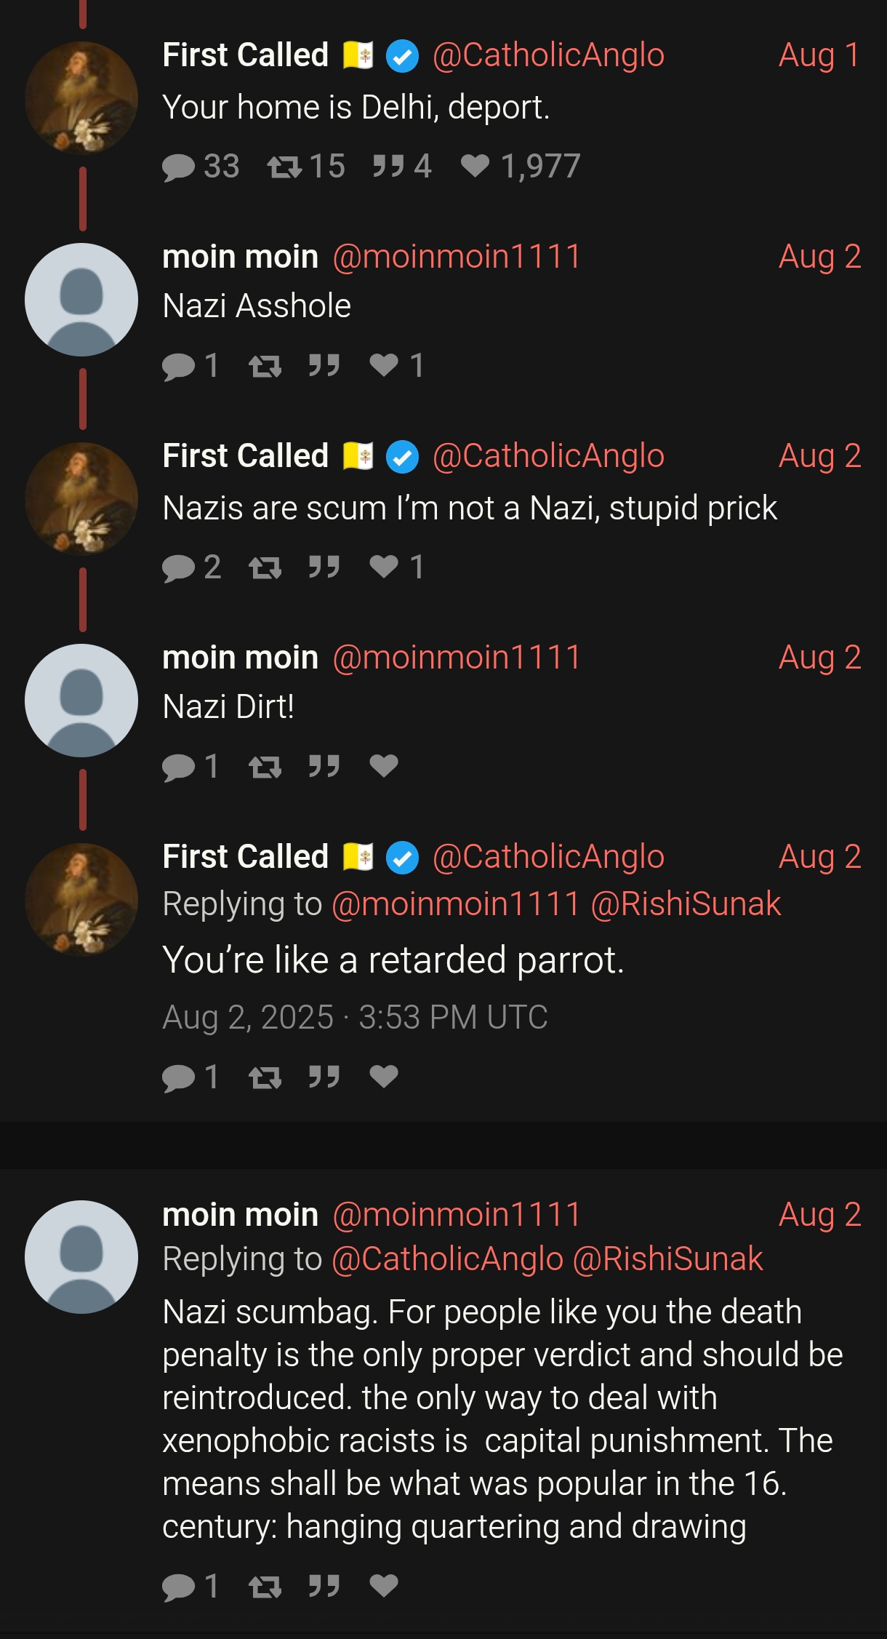The height and width of the screenshot is (1639, 887).
Task: Open First Called's avatar on the top tweet
Action: coord(81,98)
